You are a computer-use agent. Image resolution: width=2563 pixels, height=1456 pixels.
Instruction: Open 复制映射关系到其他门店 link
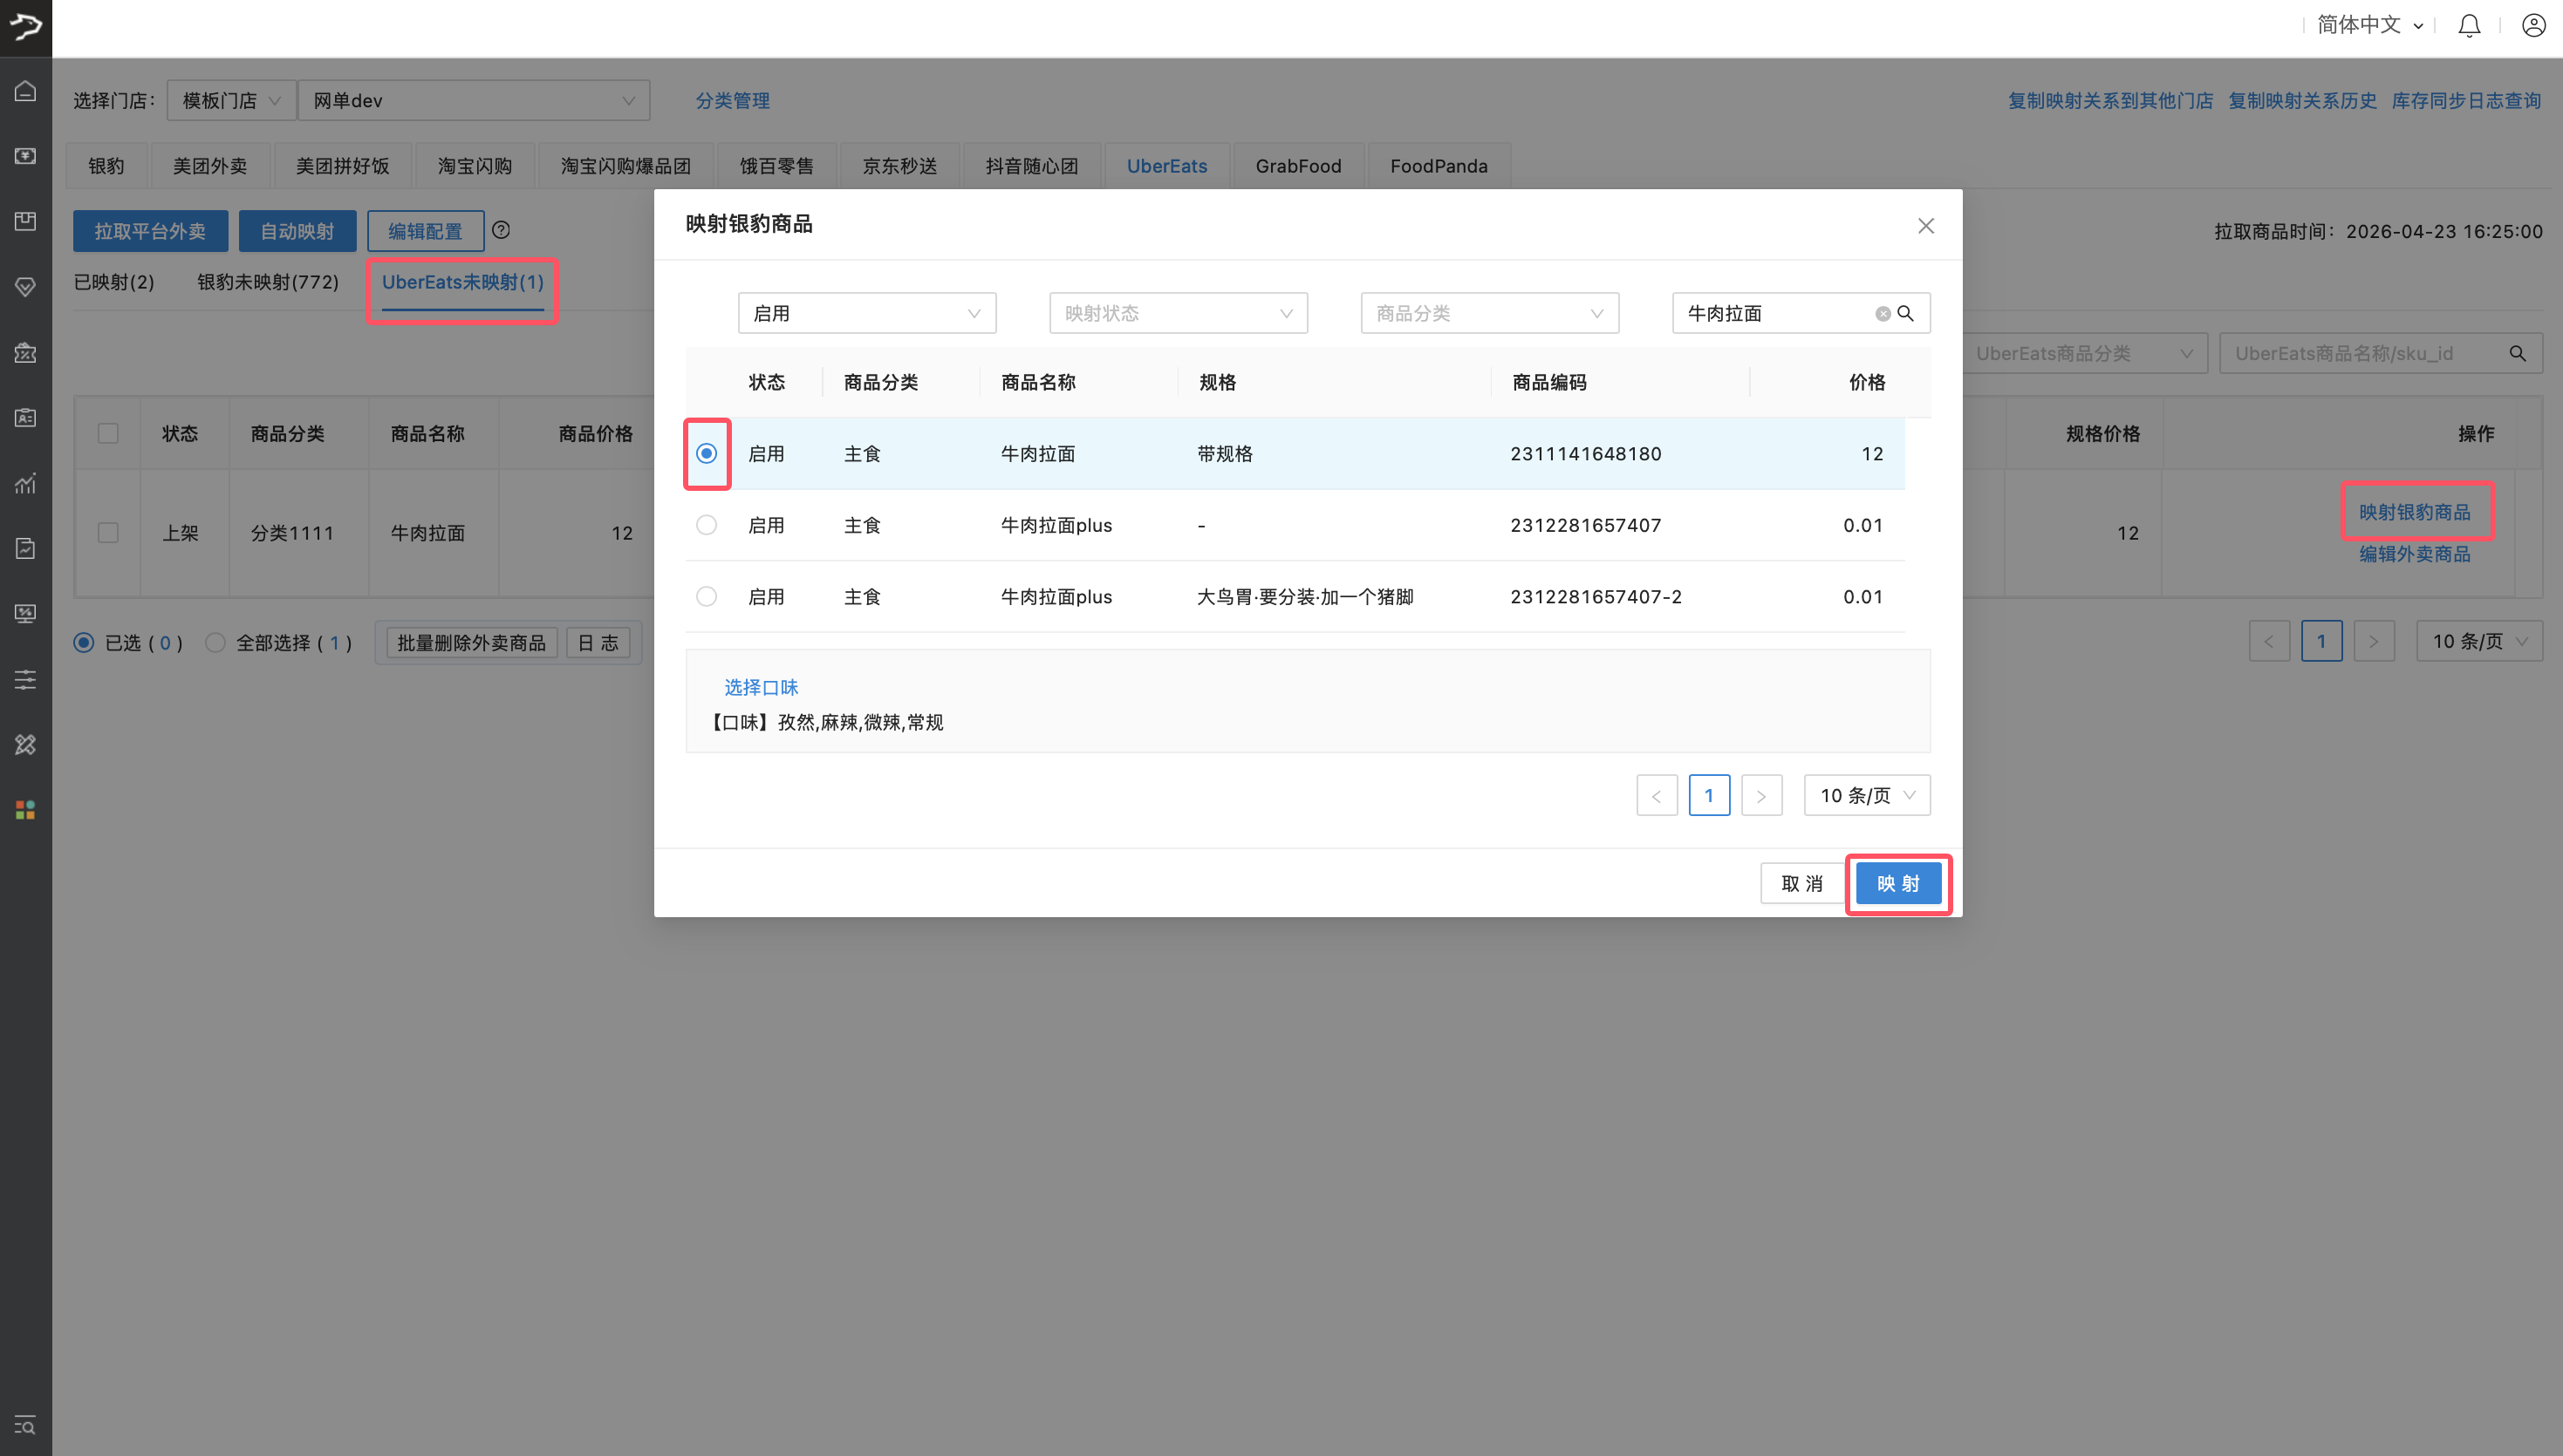point(2111,100)
